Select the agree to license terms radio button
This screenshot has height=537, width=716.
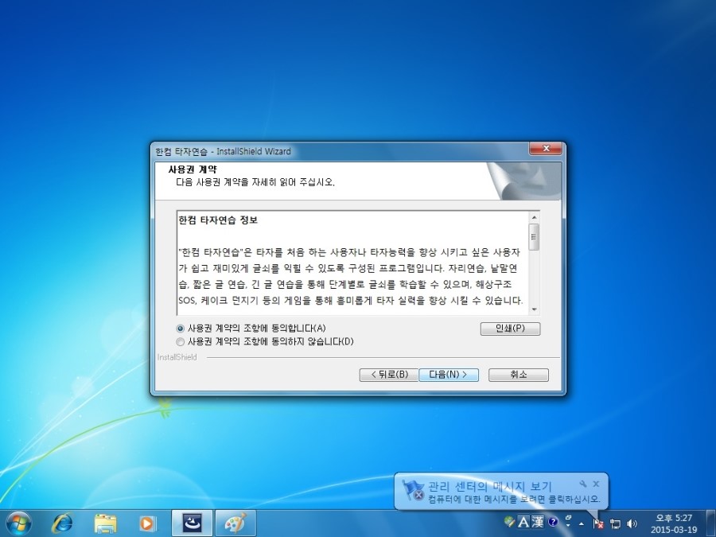[x=181, y=329]
